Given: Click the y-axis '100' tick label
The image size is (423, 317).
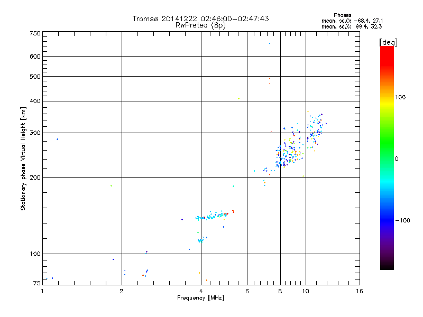Looking at the screenshot, I should [x=35, y=254].
